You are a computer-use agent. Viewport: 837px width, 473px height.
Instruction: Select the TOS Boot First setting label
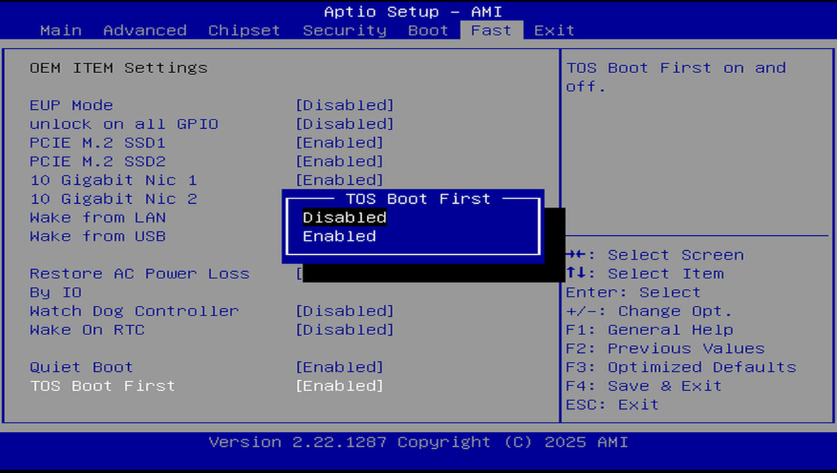(103, 386)
